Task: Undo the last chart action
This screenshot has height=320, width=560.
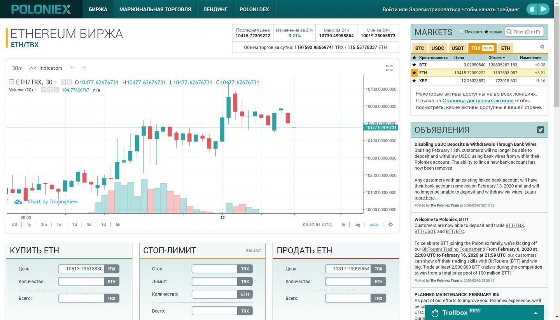Action: pos(73,68)
